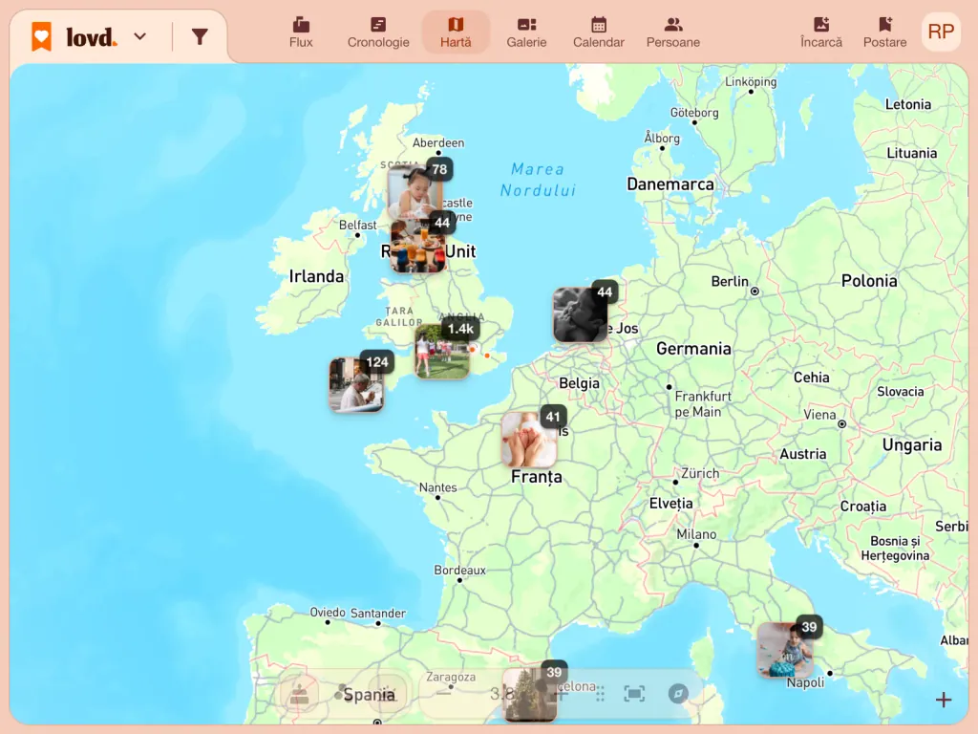
Task: Select the Hartă tab
Action: (456, 32)
